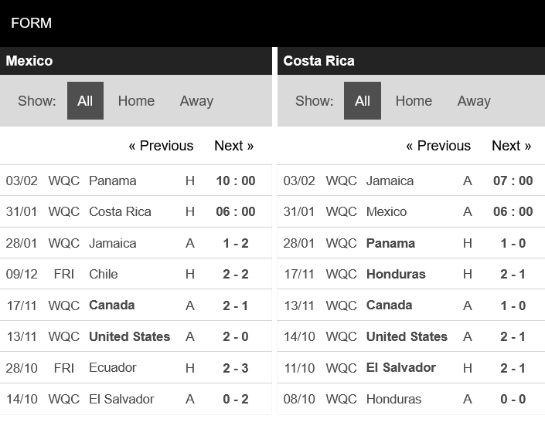Viewport: 545px width, 422px height.
Task: Show Costa Rica Away matches
Action: coord(474,101)
